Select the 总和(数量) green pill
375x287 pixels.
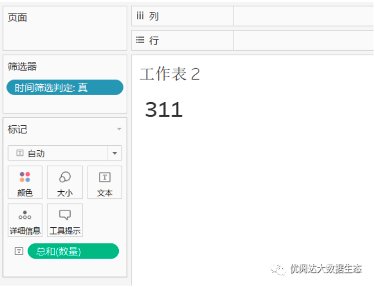pyautogui.click(x=73, y=251)
